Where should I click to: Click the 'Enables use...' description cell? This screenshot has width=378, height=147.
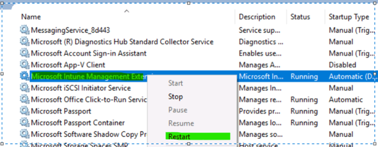[260, 53]
